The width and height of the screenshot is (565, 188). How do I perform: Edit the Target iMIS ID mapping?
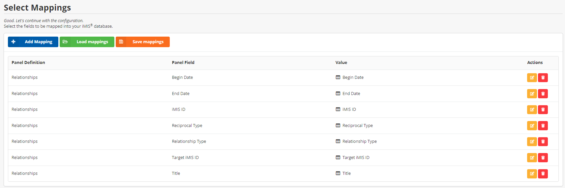click(x=532, y=158)
